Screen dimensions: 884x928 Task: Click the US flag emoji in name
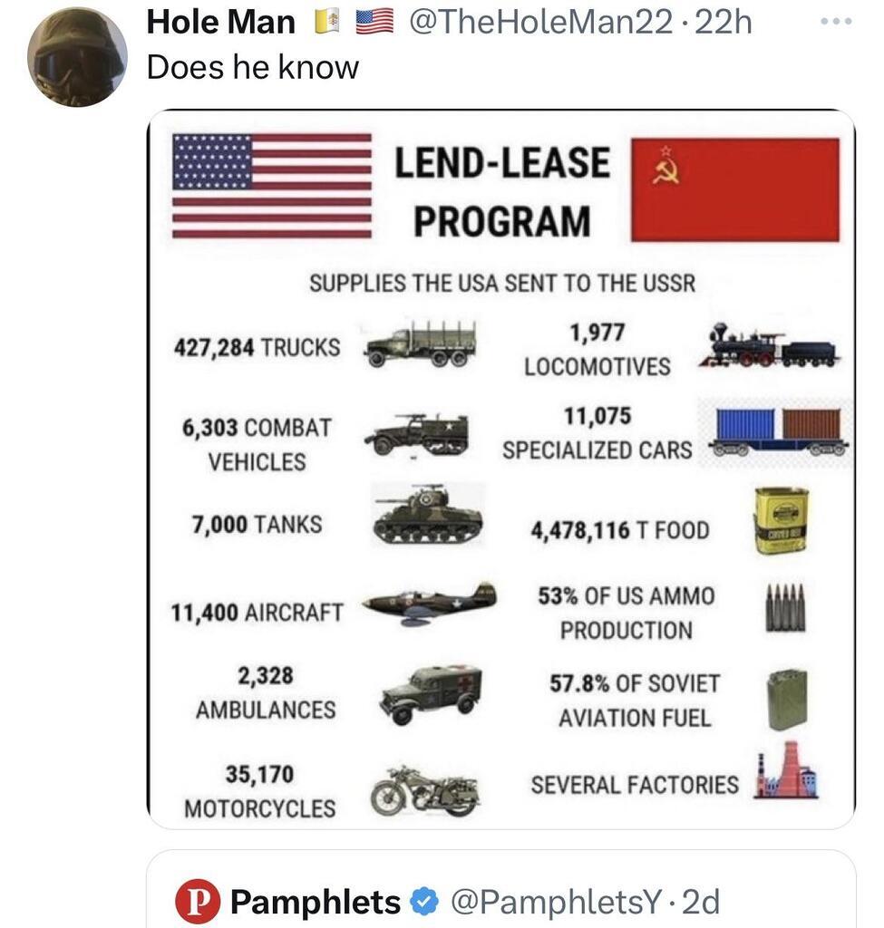click(x=374, y=22)
